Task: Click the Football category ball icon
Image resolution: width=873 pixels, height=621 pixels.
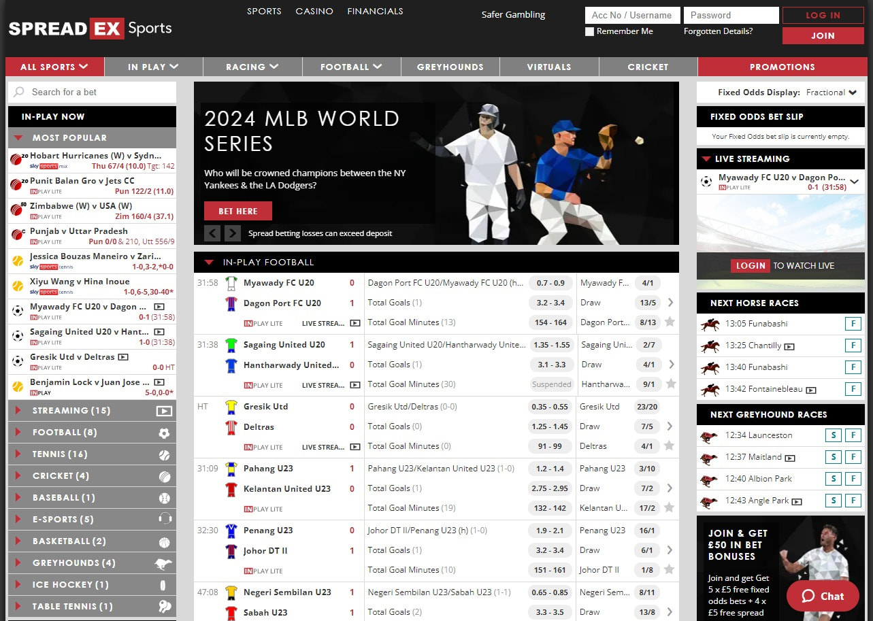Action: 164,433
